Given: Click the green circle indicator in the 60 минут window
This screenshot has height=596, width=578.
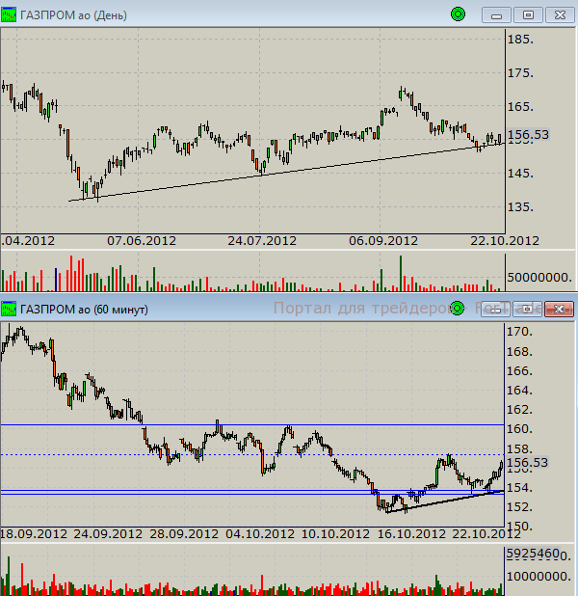Looking at the screenshot, I should (x=458, y=309).
